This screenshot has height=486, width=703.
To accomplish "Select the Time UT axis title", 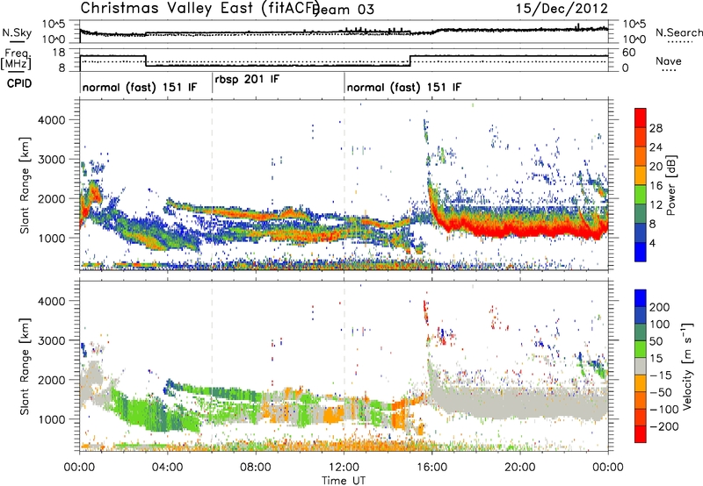I will [344, 480].
